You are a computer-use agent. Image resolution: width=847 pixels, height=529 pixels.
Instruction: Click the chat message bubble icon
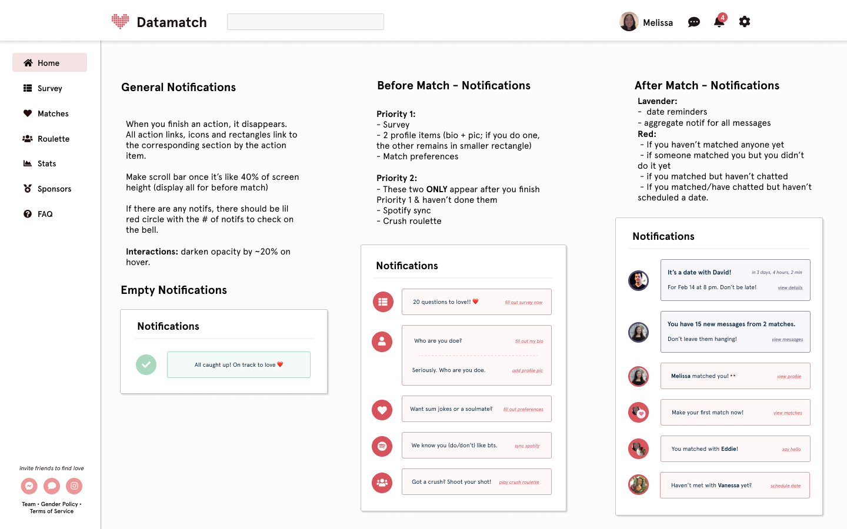click(x=693, y=22)
